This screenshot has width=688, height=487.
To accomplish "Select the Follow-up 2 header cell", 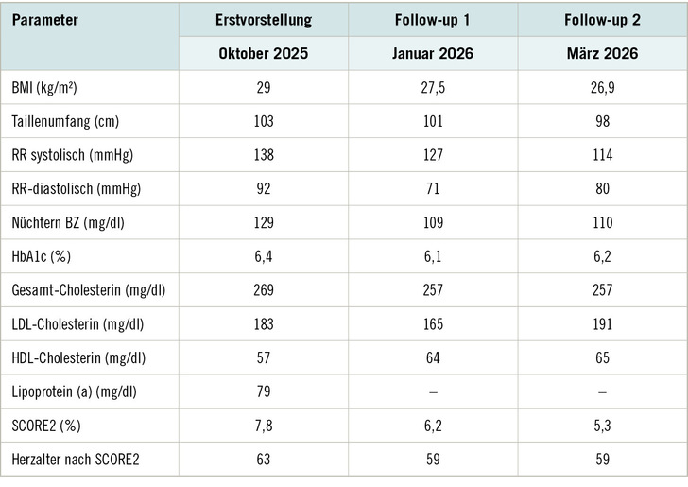I will (x=603, y=19).
